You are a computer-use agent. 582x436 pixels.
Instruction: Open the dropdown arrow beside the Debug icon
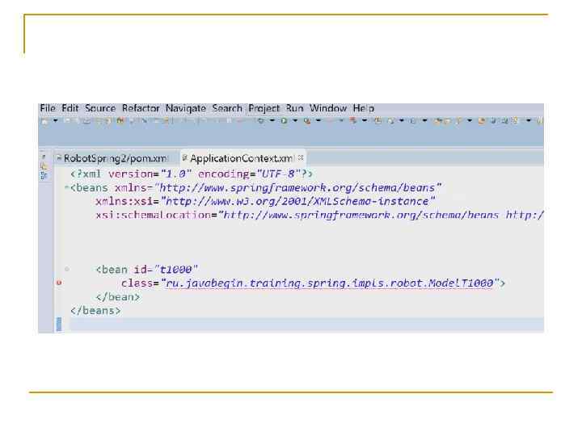tap(272, 121)
